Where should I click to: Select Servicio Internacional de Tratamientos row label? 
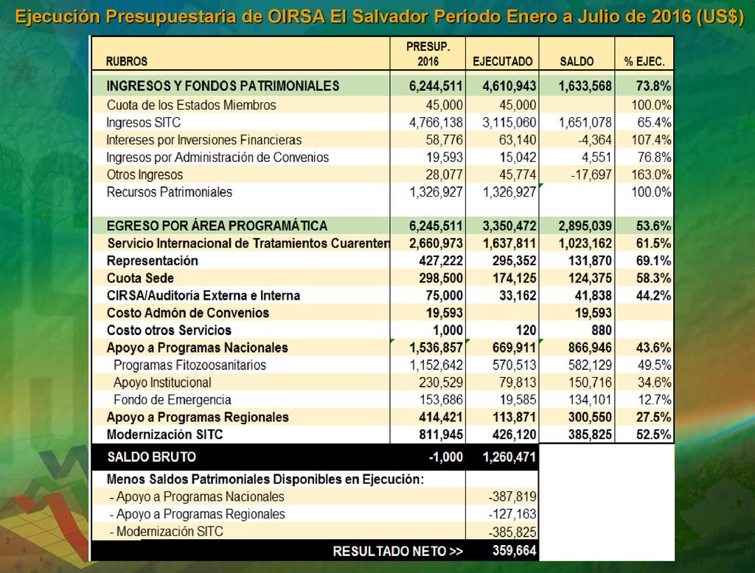pos(248,244)
